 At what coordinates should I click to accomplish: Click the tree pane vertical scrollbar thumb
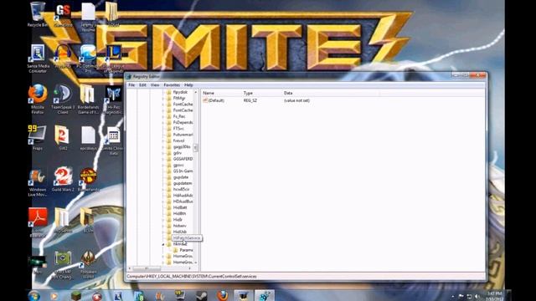coord(196,148)
